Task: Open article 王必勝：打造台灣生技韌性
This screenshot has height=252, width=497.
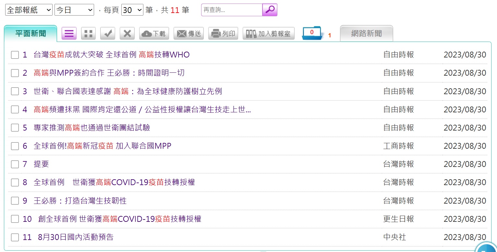Action: pos(80,201)
